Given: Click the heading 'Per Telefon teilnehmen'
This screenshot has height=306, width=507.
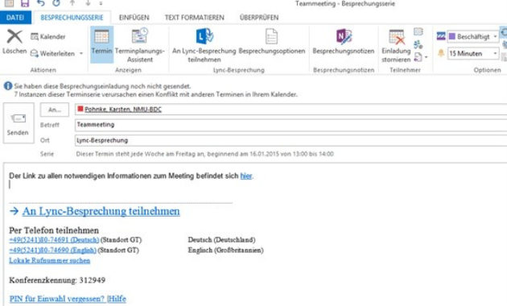Looking at the screenshot, I should click(54, 230).
